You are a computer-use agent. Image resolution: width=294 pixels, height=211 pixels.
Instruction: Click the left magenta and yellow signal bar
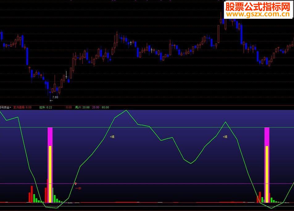pos(50,165)
